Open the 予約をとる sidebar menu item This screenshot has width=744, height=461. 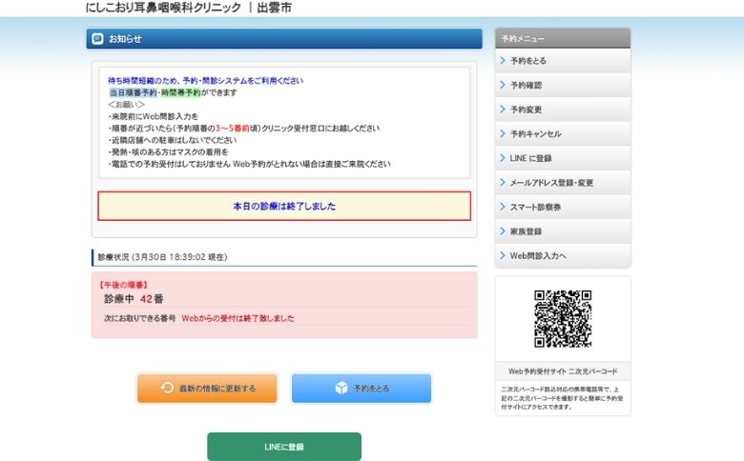click(563, 61)
